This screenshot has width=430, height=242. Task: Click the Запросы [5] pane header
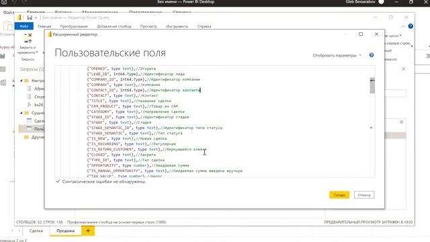(32, 69)
